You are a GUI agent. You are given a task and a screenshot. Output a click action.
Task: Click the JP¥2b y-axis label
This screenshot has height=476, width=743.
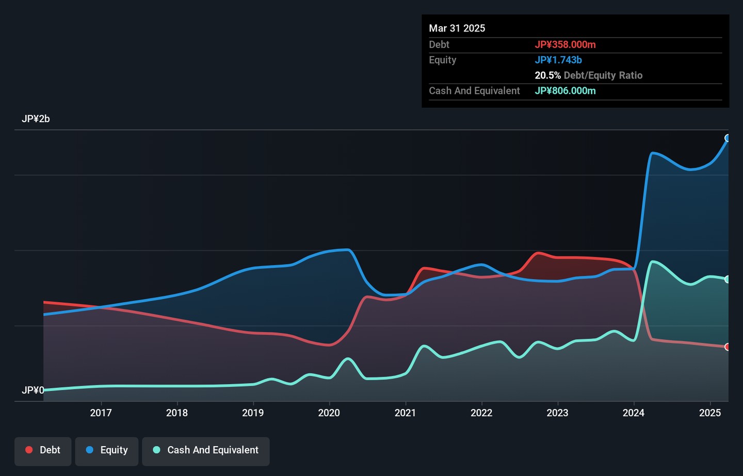(x=36, y=119)
